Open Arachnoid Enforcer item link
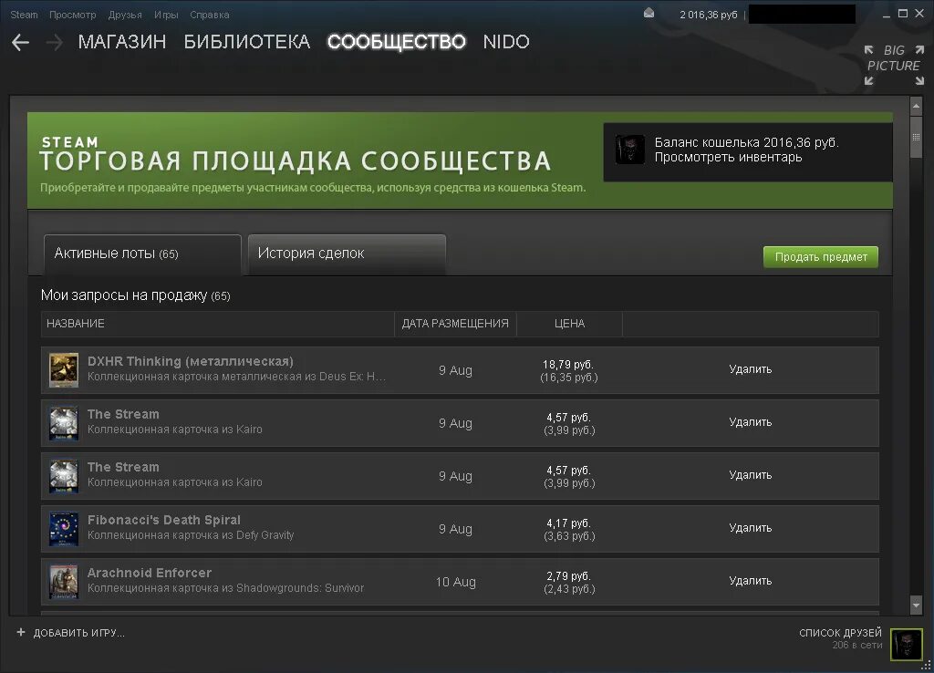The height and width of the screenshot is (673, 934). (150, 573)
